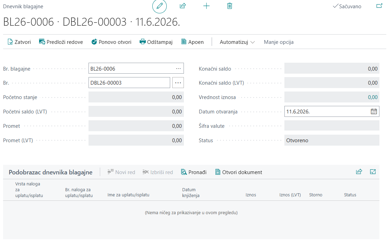Click the pencil edit icon
388x245 pixels.
click(x=160, y=6)
